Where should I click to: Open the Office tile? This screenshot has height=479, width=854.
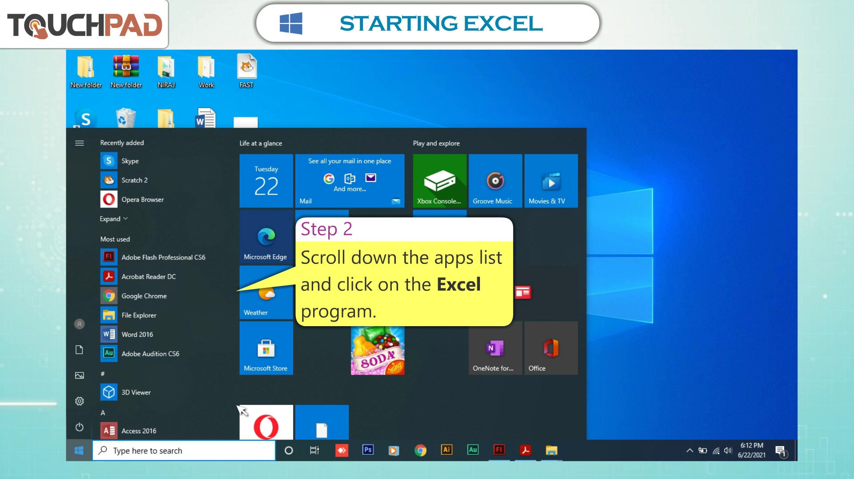[x=551, y=348]
